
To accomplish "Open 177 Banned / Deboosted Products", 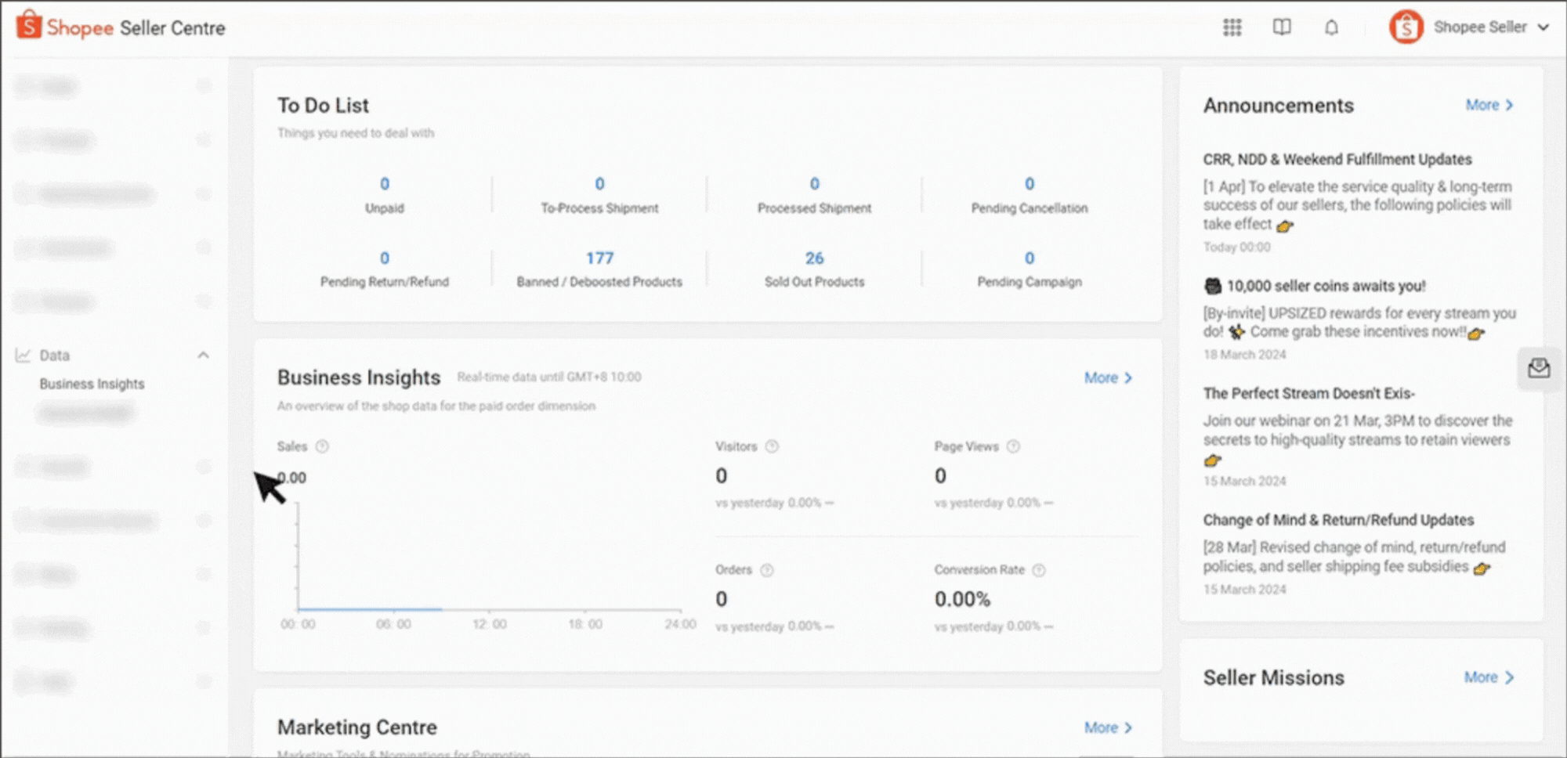I will (x=599, y=269).
